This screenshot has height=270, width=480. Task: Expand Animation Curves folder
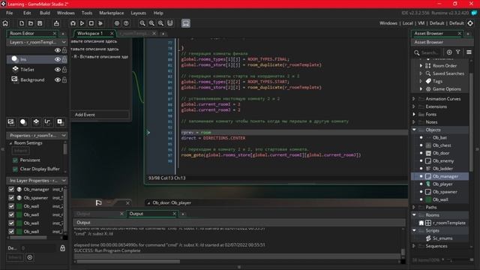click(x=414, y=99)
